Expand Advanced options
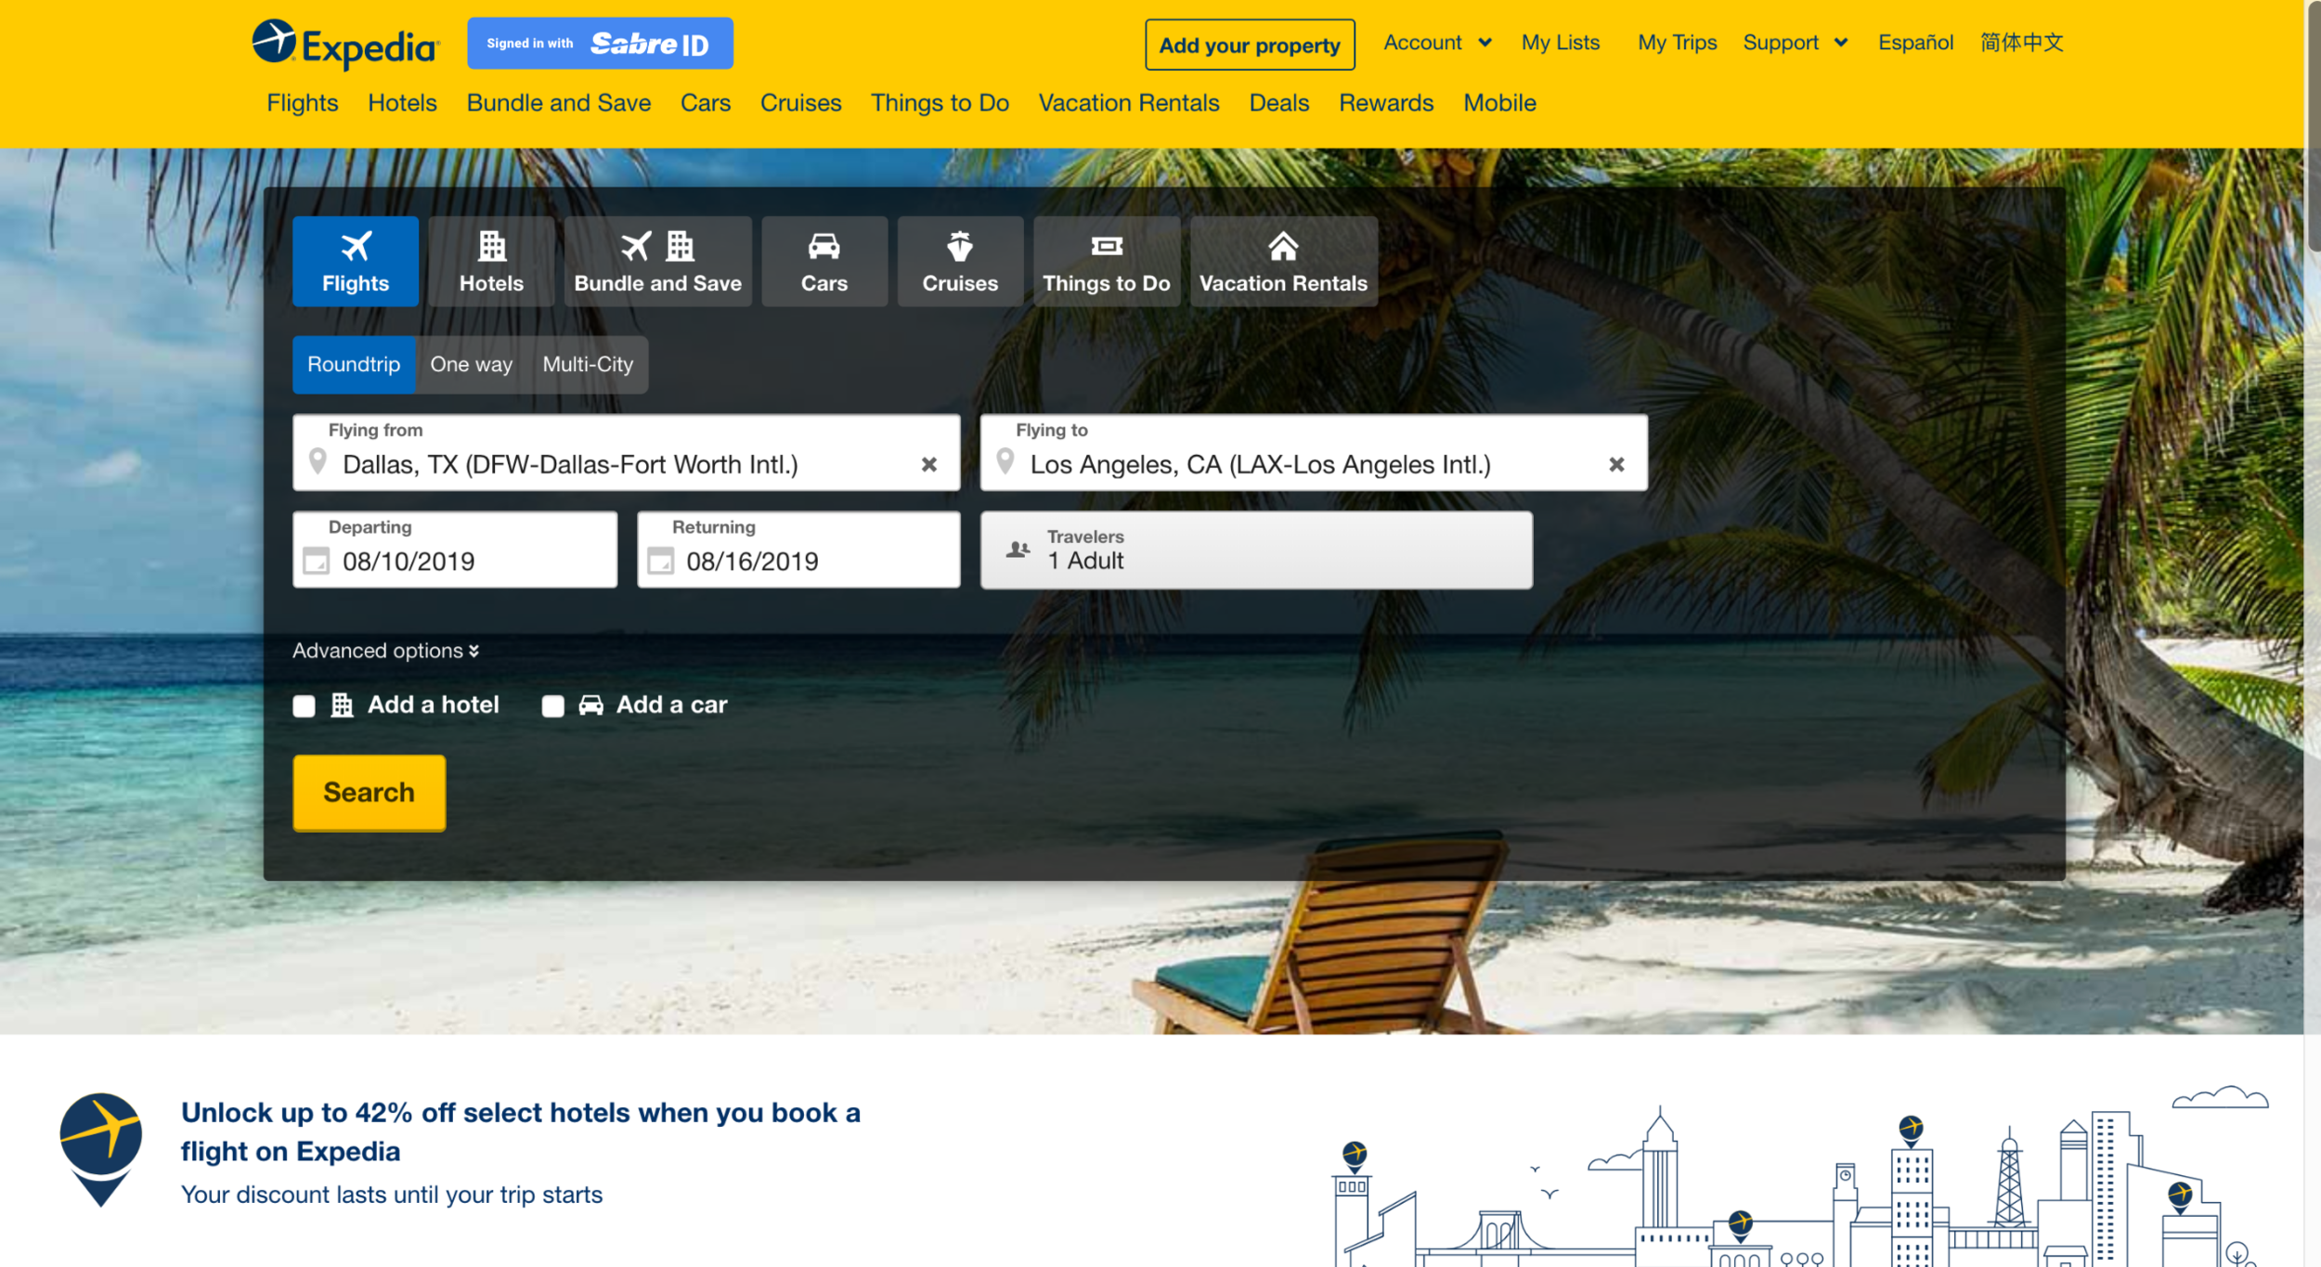This screenshot has width=2321, height=1267. 386,651
